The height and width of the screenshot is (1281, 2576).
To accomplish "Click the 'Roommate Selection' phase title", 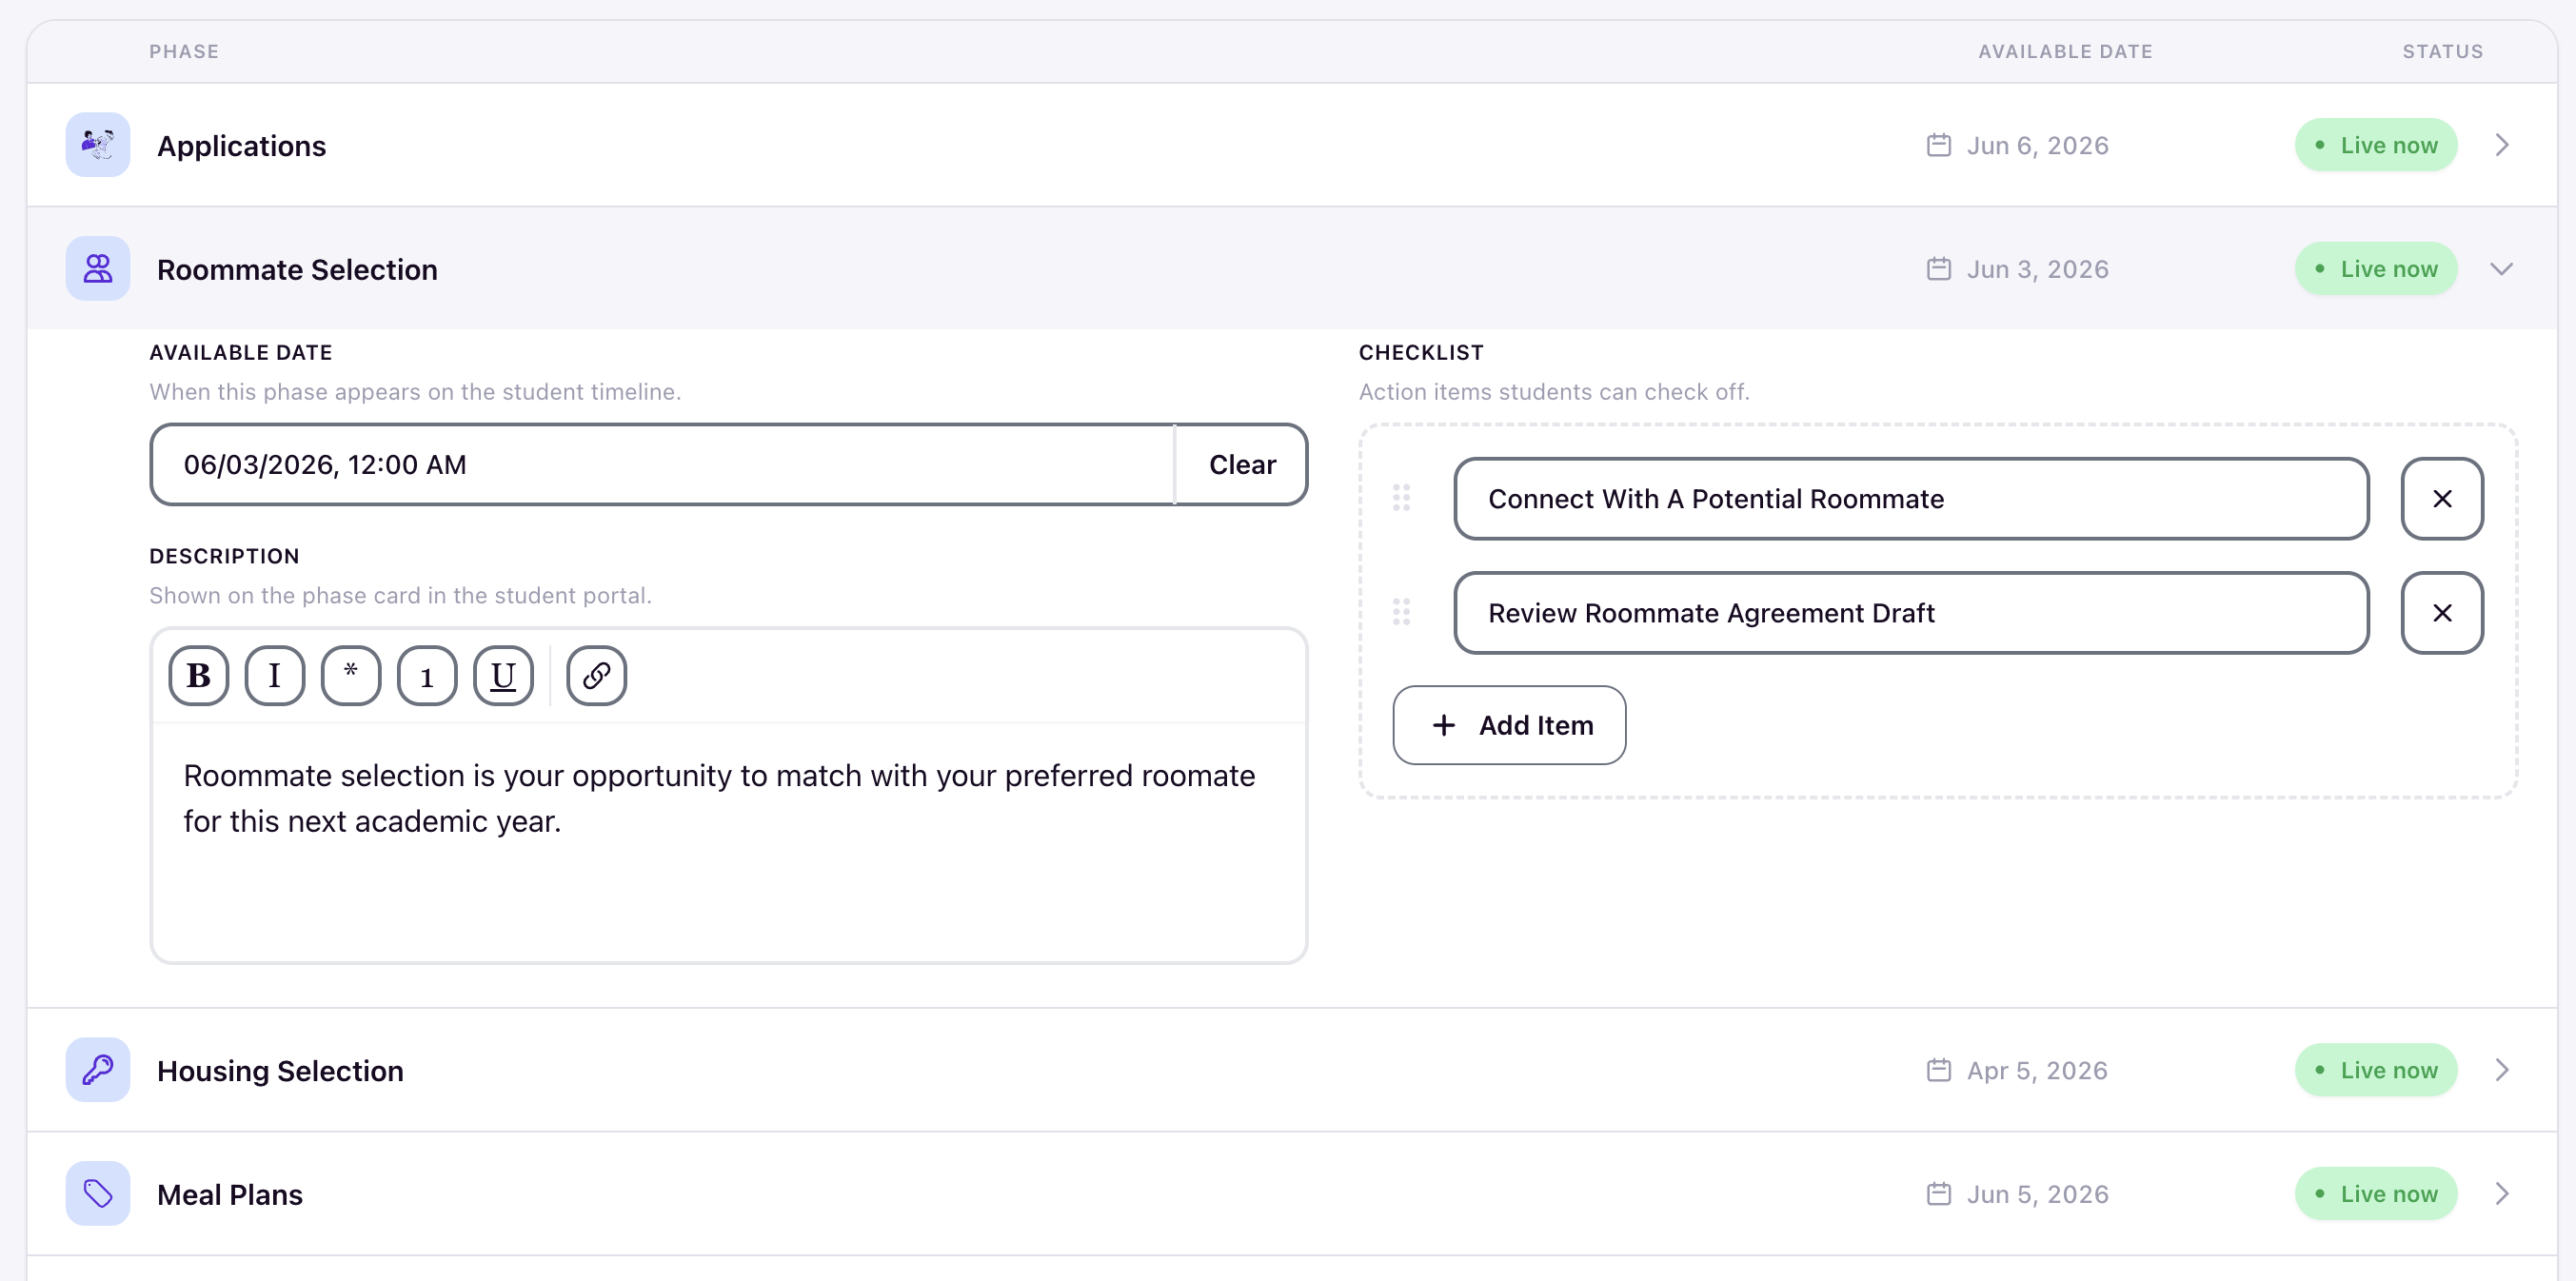I will (x=297, y=270).
